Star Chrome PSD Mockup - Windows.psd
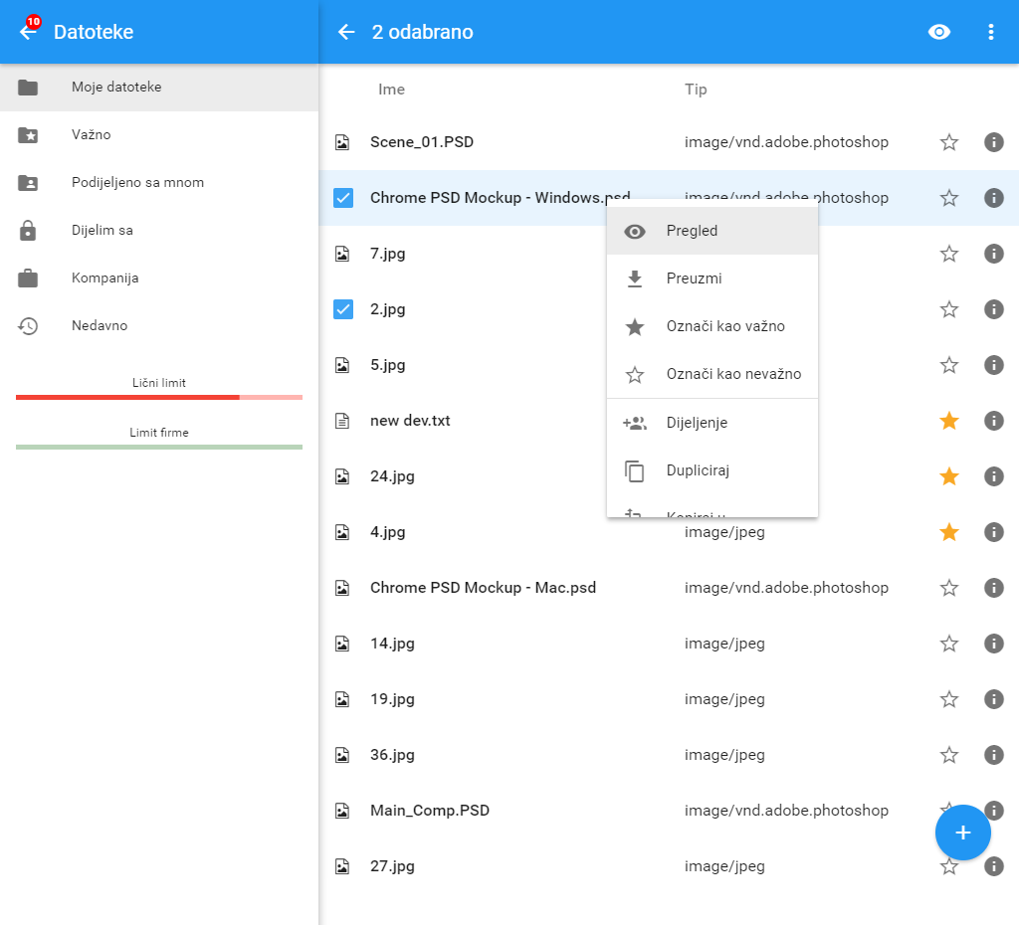1019x925 pixels. (948, 198)
